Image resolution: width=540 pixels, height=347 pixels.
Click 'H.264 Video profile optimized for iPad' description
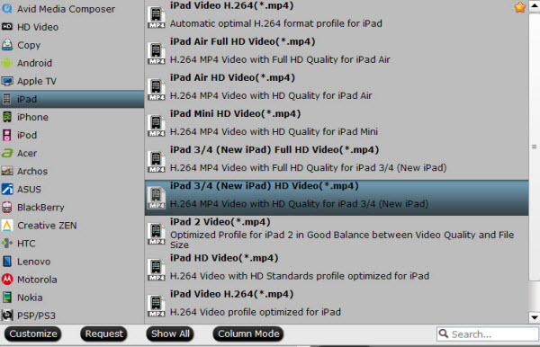point(256,312)
